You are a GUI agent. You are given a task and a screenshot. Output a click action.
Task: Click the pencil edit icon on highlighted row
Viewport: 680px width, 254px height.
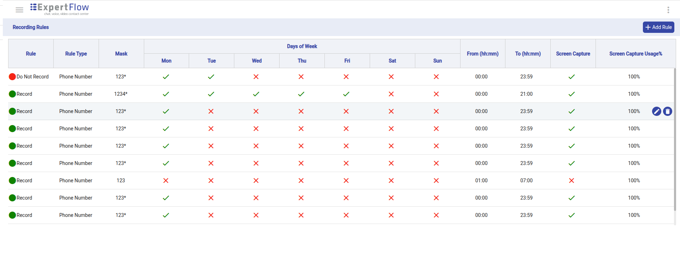[656, 111]
